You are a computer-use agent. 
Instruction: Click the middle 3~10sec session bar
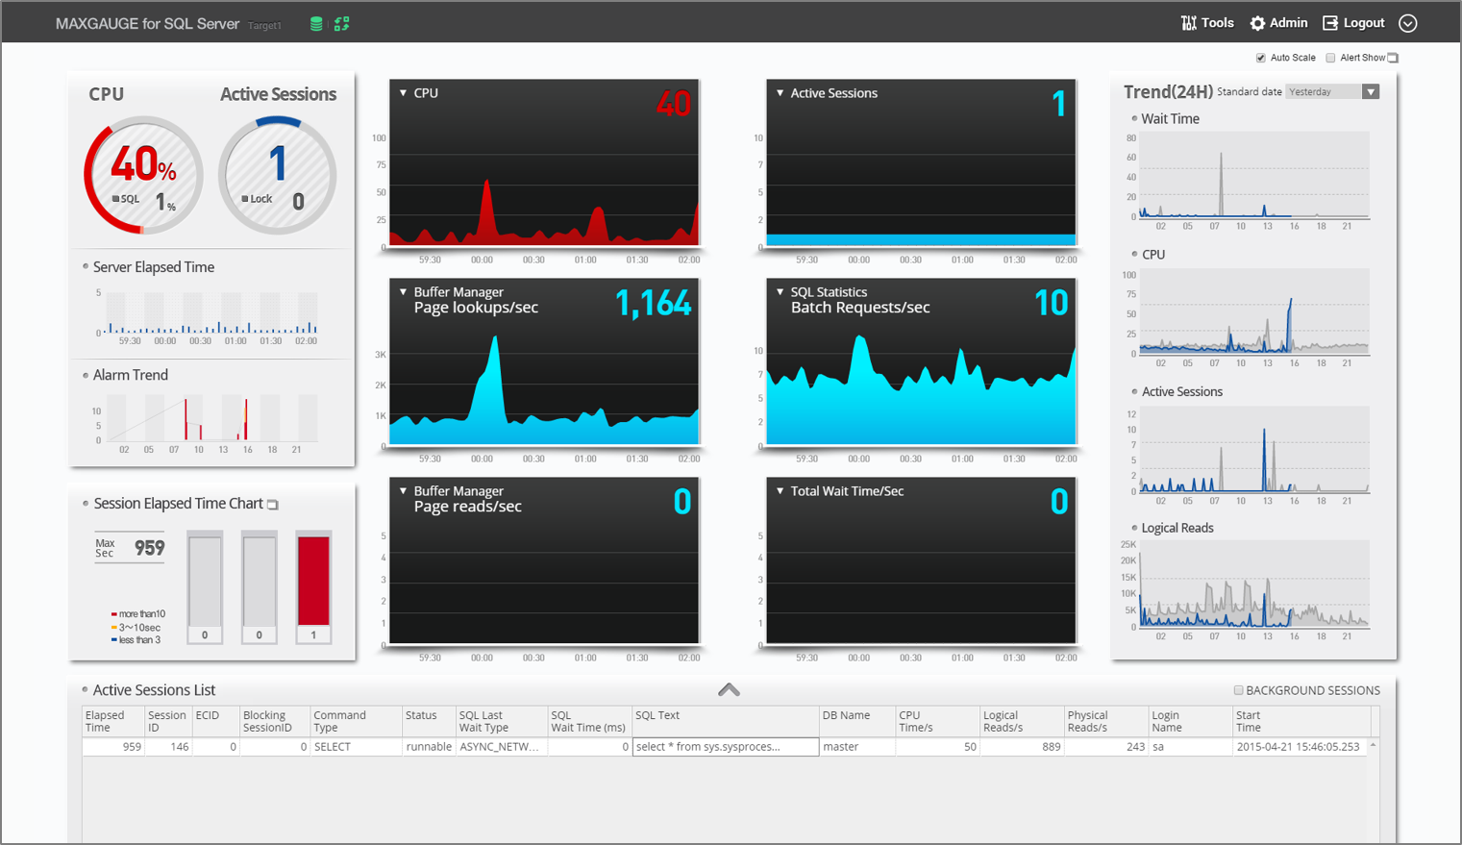coord(259,586)
